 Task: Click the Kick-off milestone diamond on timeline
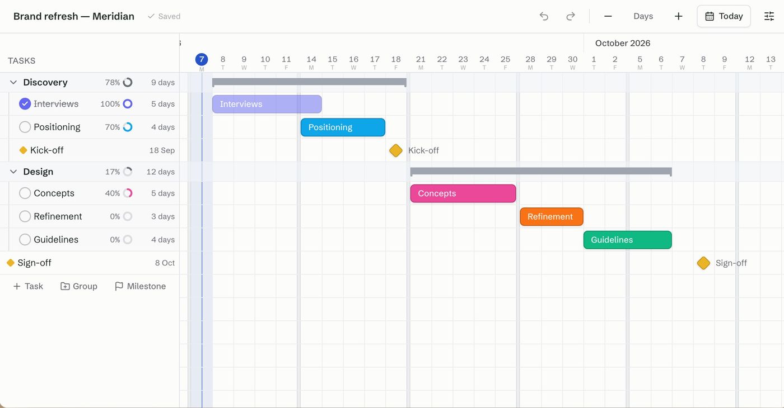click(x=396, y=150)
